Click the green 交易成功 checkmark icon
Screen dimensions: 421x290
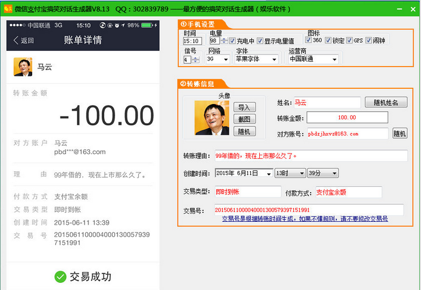[60, 277]
